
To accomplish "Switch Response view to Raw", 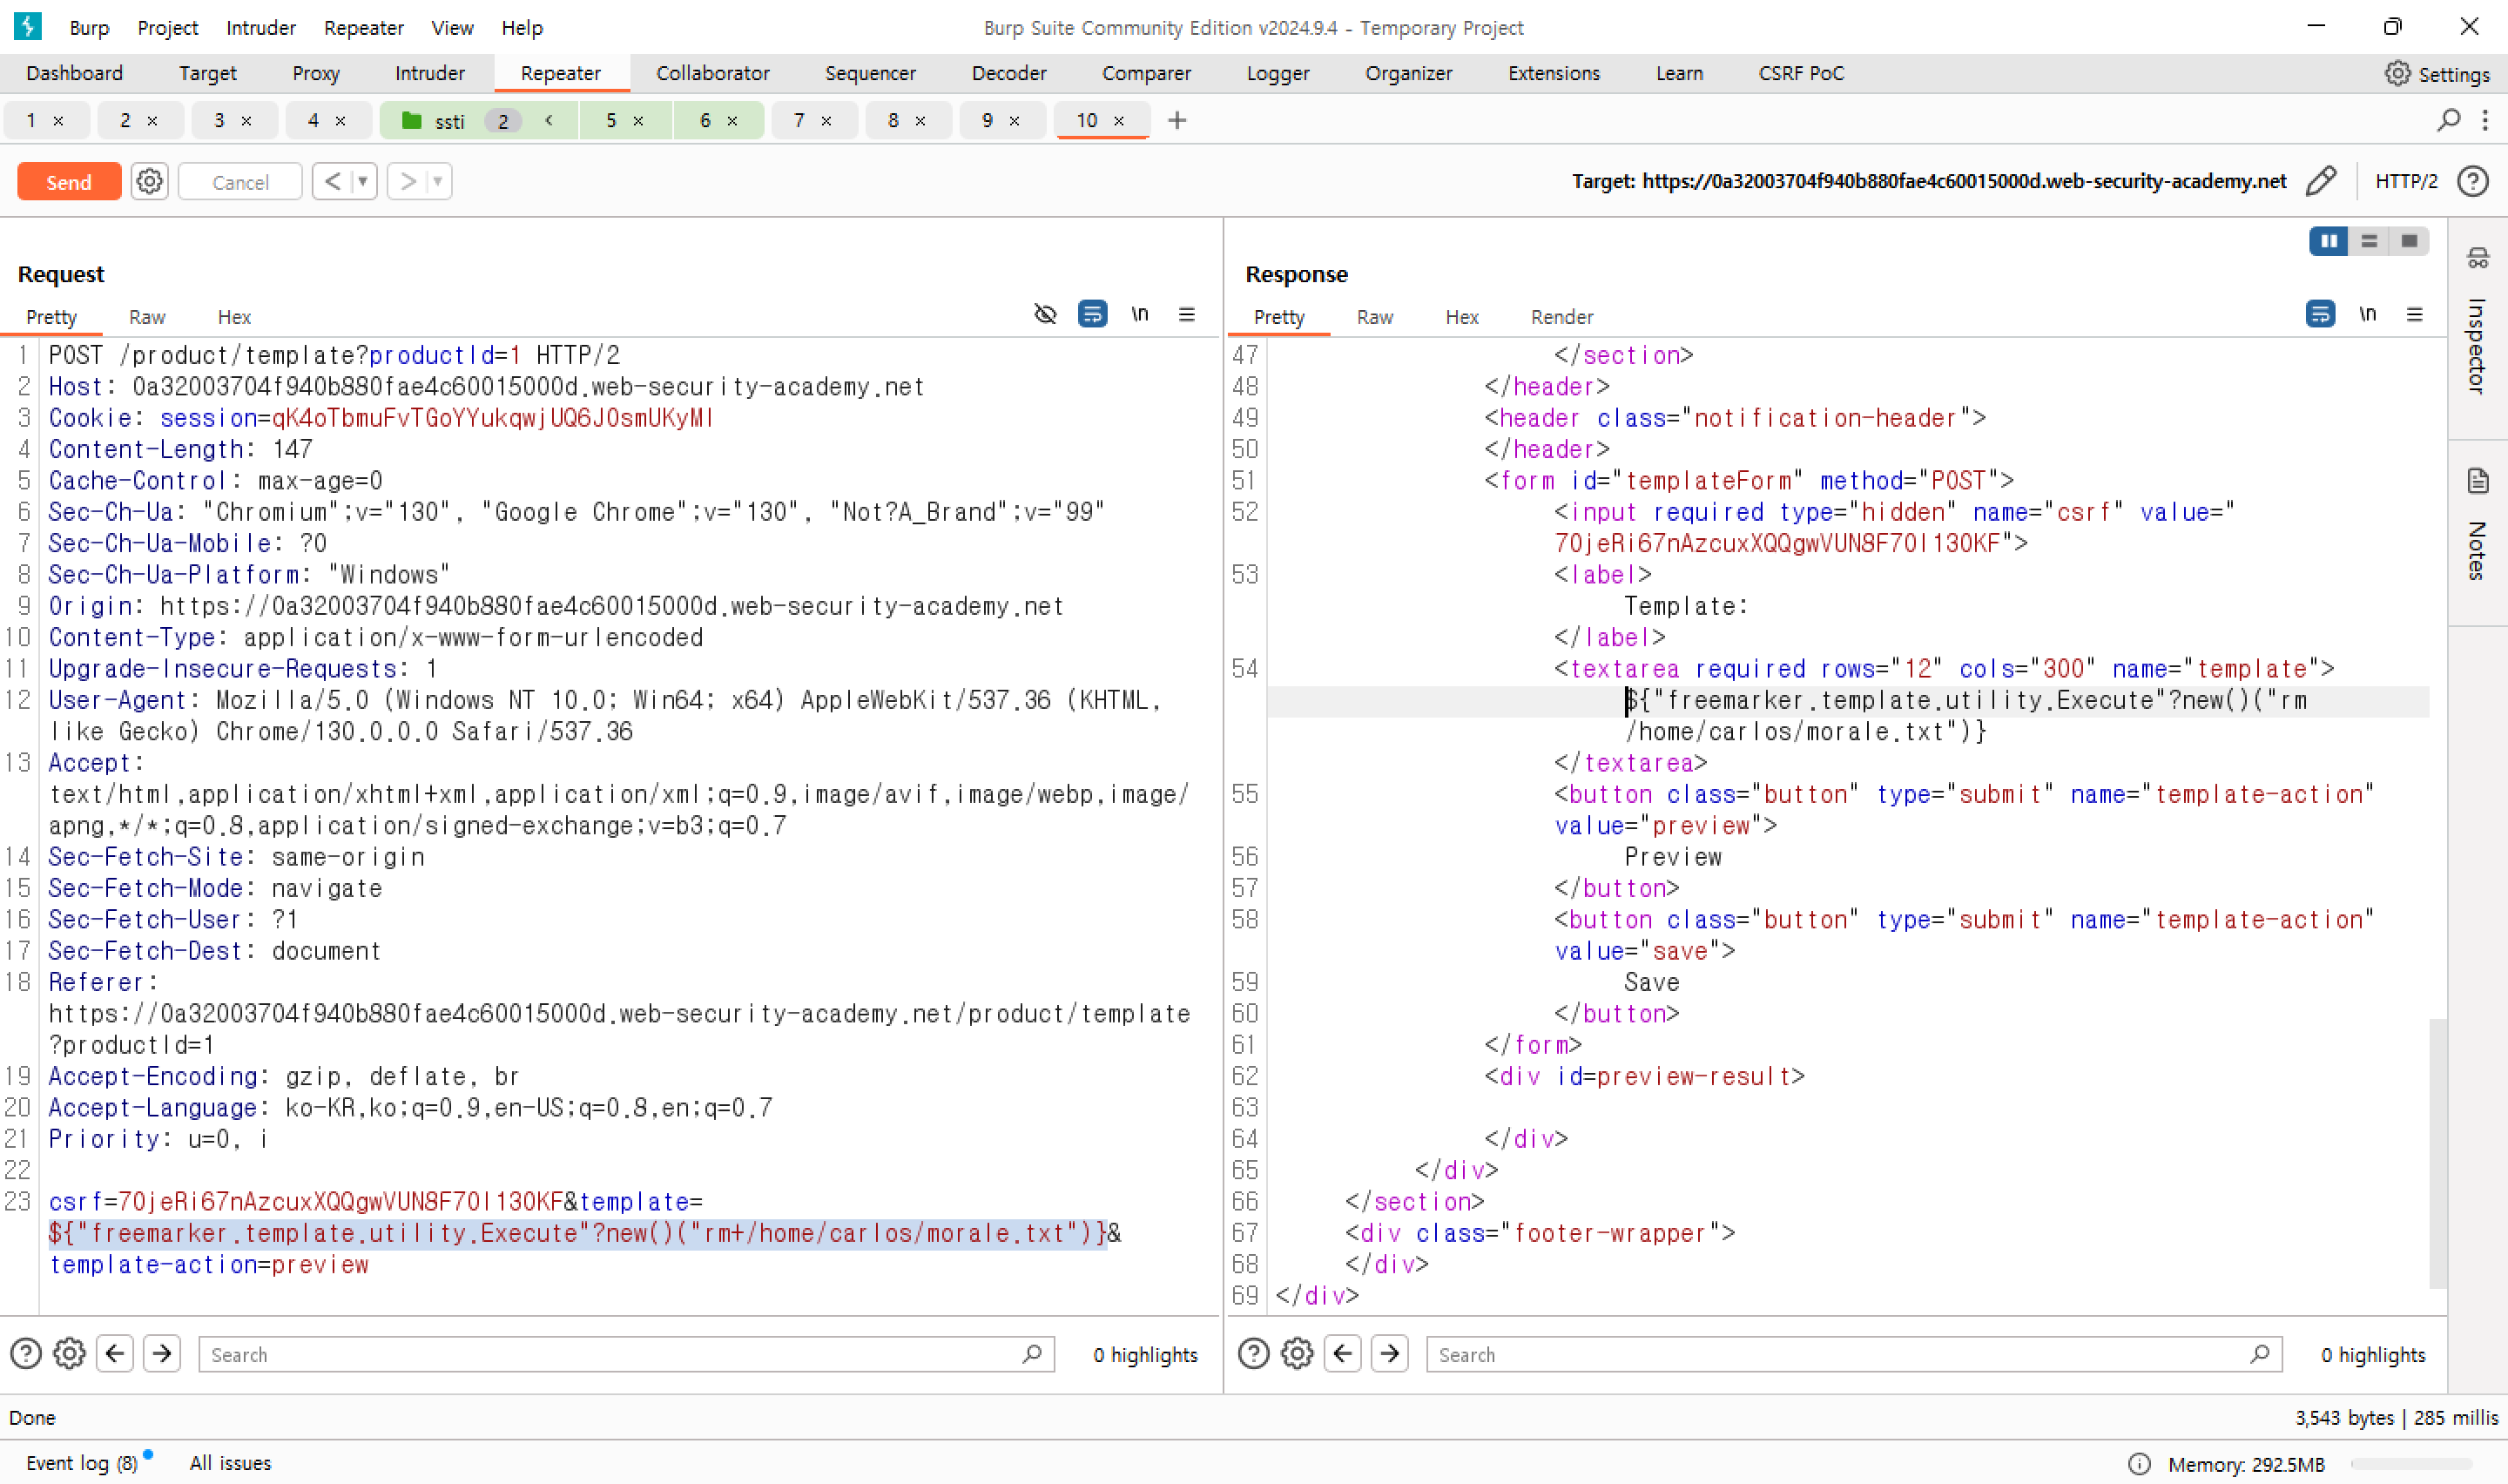I will [x=1374, y=317].
